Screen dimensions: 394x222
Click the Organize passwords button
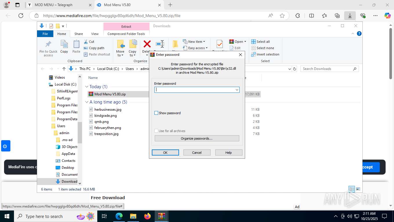(197, 138)
